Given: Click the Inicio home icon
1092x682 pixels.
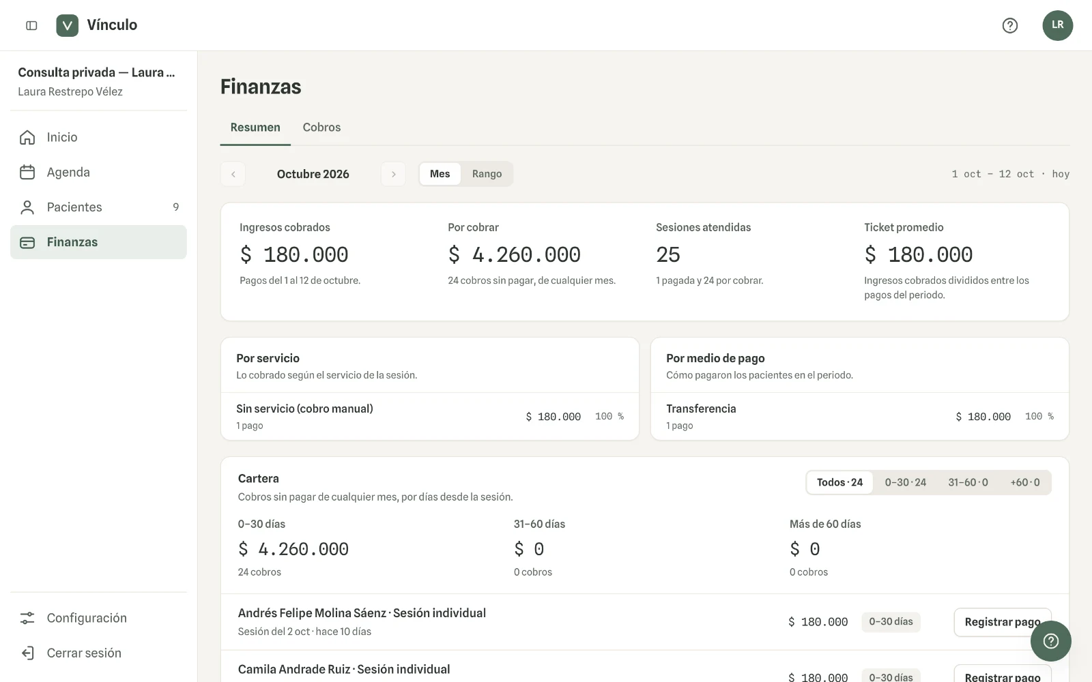Looking at the screenshot, I should click(27, 137).
